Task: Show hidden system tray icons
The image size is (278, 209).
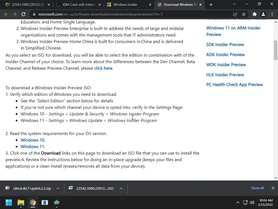Action: 238,202
